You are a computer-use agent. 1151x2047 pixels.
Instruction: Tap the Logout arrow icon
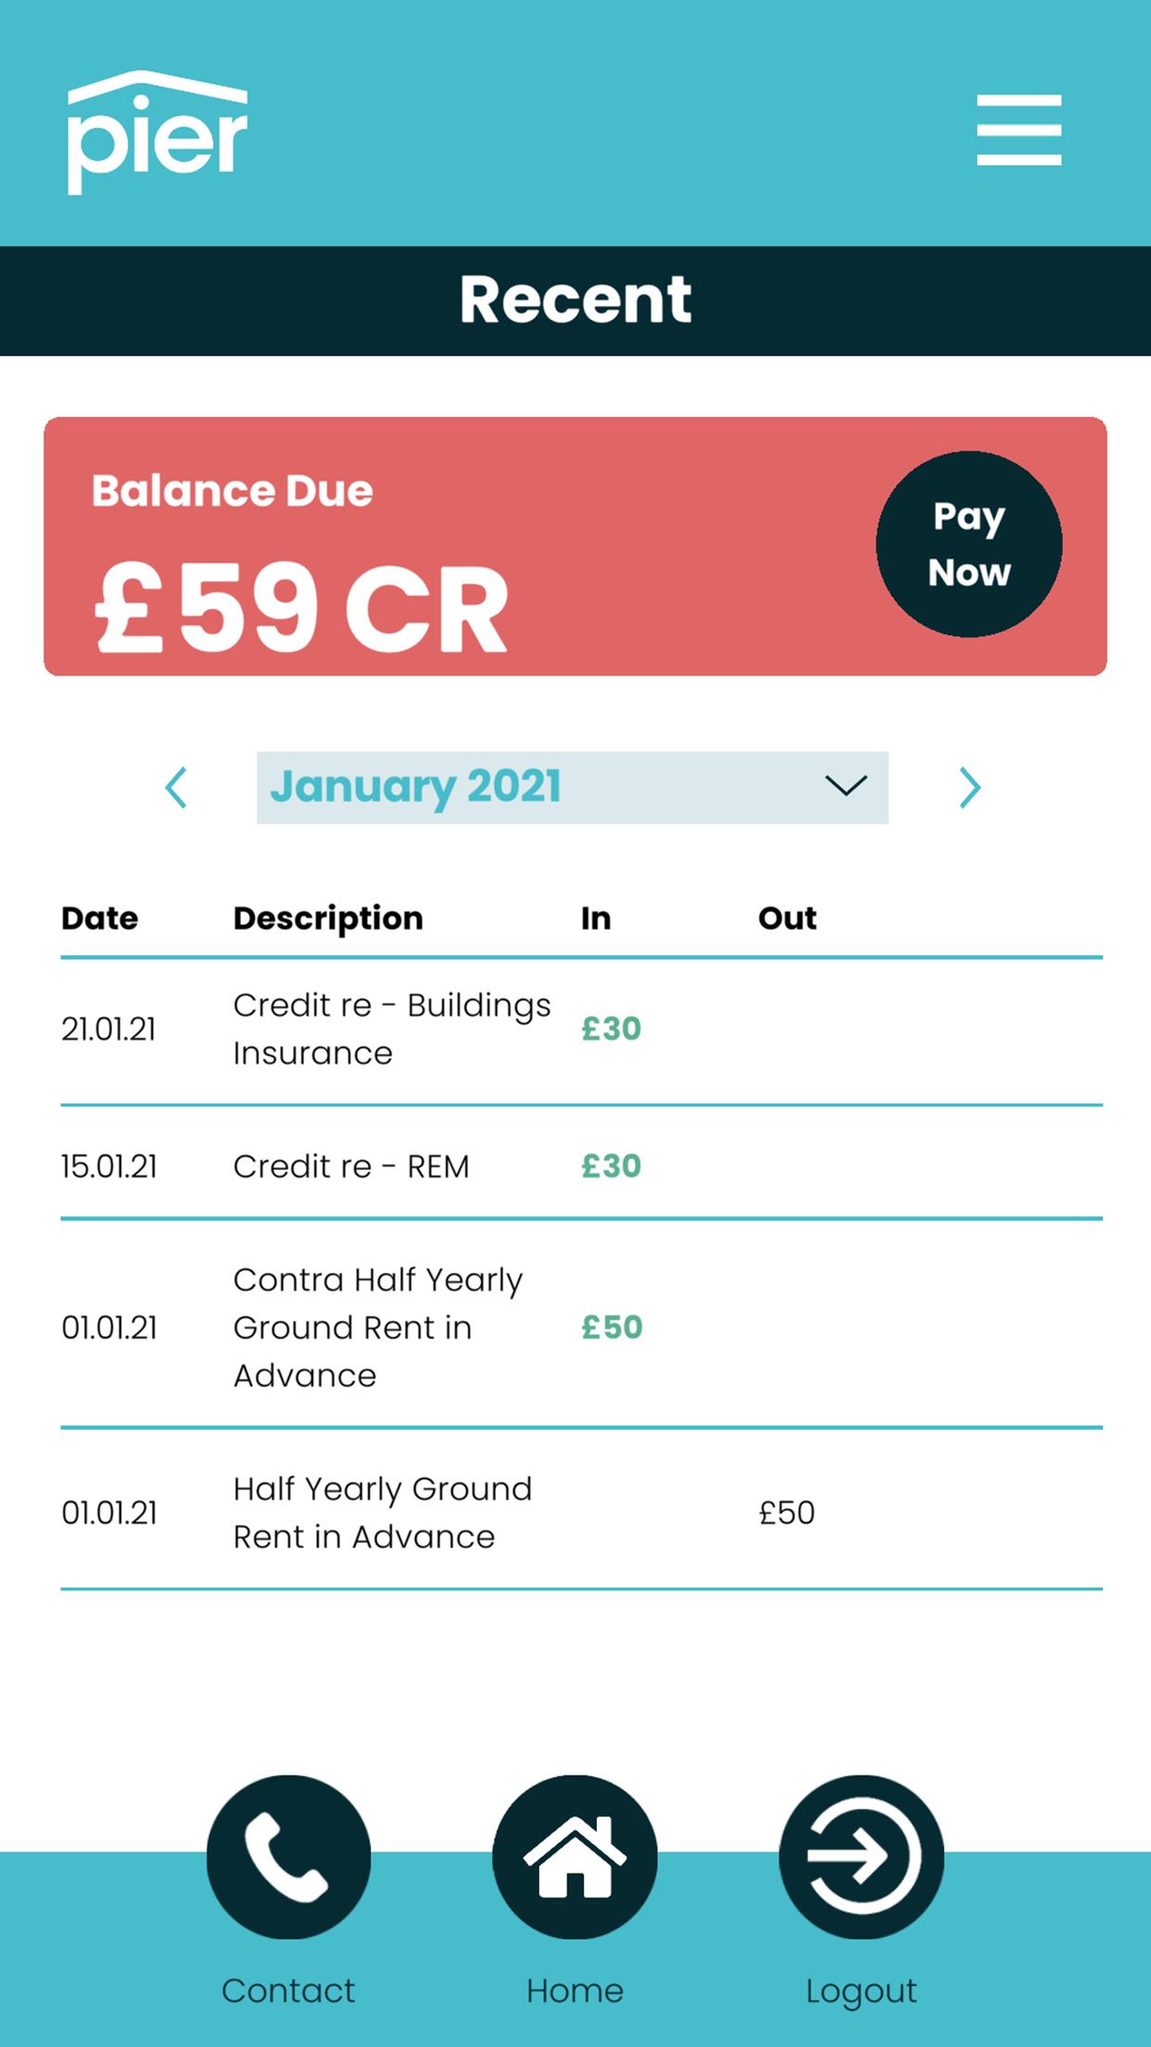point(861,1857)
